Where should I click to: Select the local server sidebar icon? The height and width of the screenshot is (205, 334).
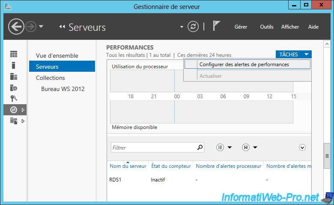[x=13, y=65]
